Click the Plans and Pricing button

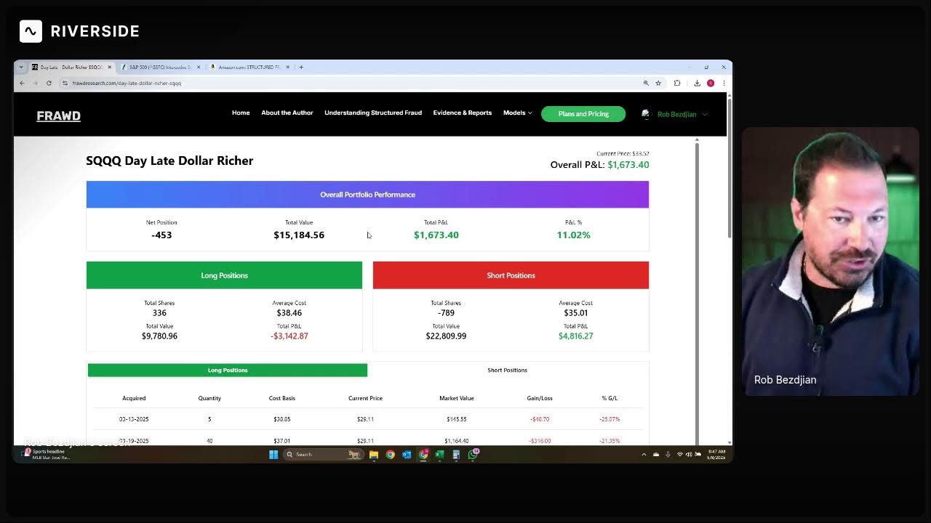(x=583, y=114)
